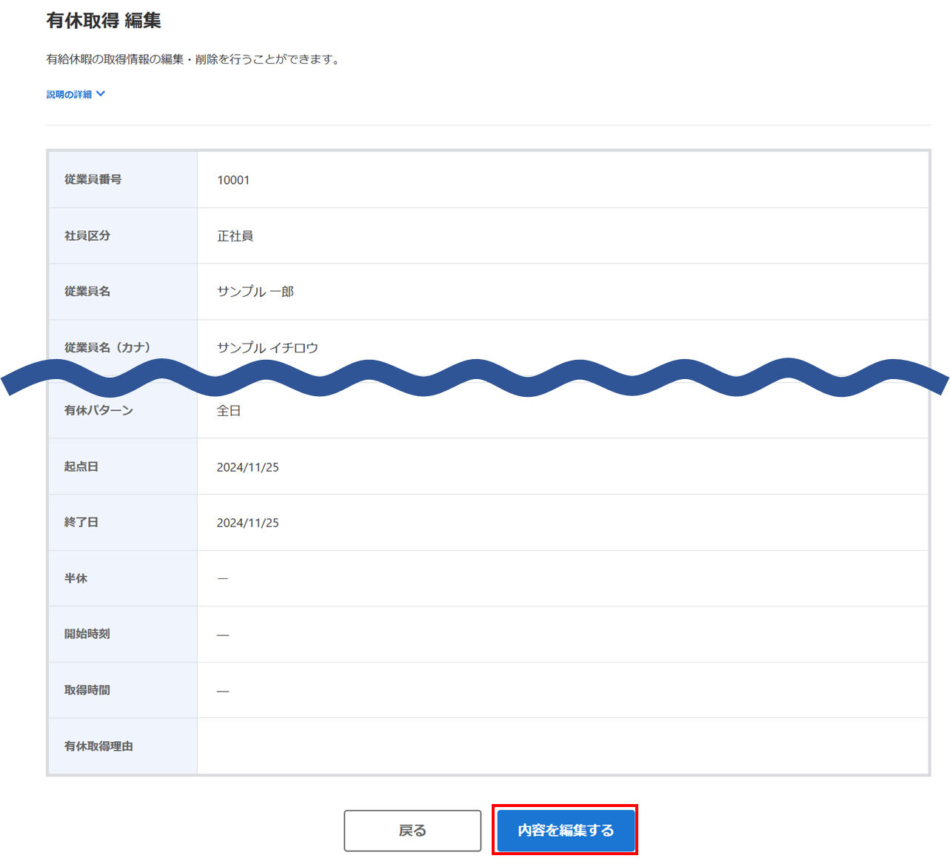Click the dash value in 取得時間 row
Image resolution: width=950 pixels, height=867 pixels.
tap(223, 691)
